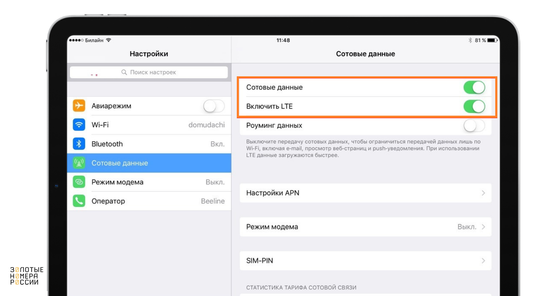Open SIM-PIN settings chevron
The width and height of the screenshot is (535, 296).
point(483,261)
